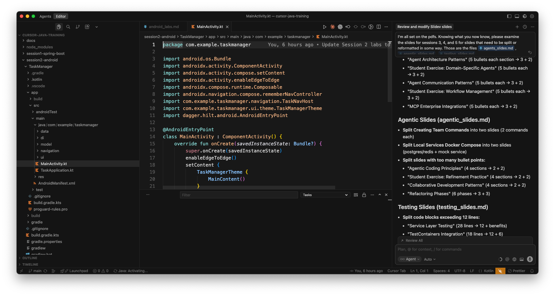
Task: Open notifications bell in status bar
Action: [532, 271]
